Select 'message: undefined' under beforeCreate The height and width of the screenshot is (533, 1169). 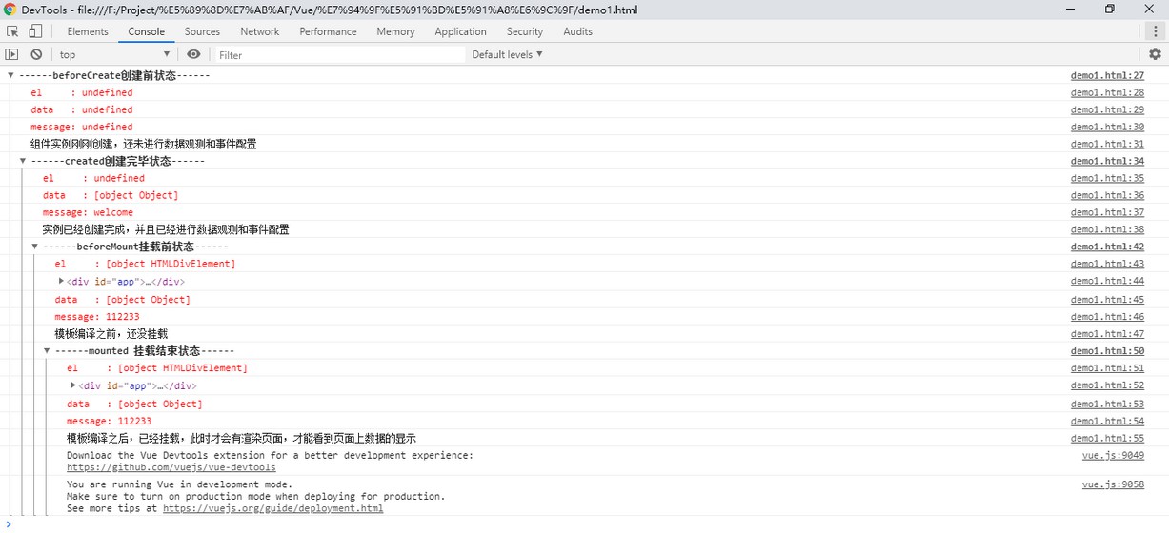point(82,127)
